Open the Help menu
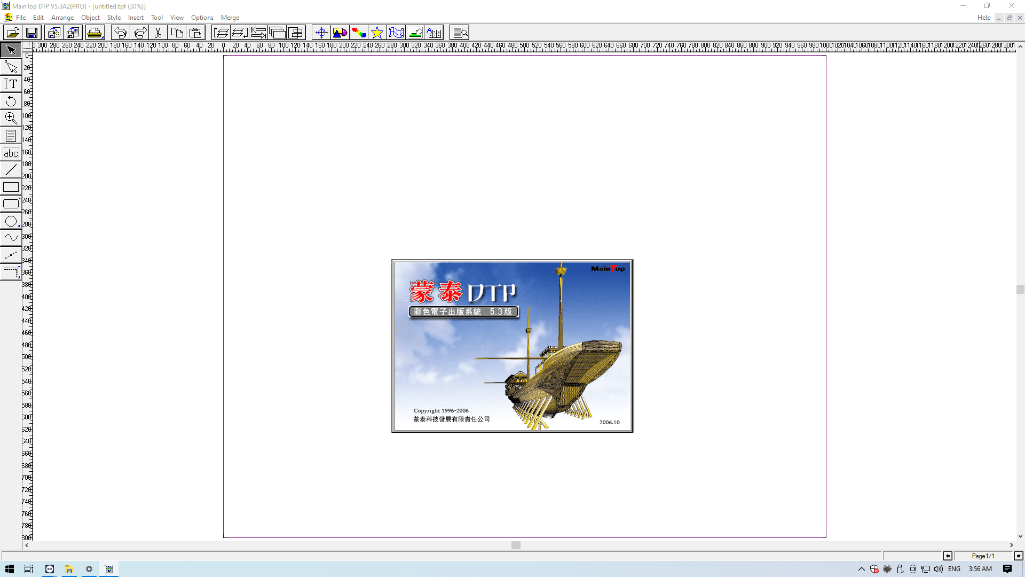Image resolution: width=1025 pixels, height=577 pixels. click(x=984, y=18)
